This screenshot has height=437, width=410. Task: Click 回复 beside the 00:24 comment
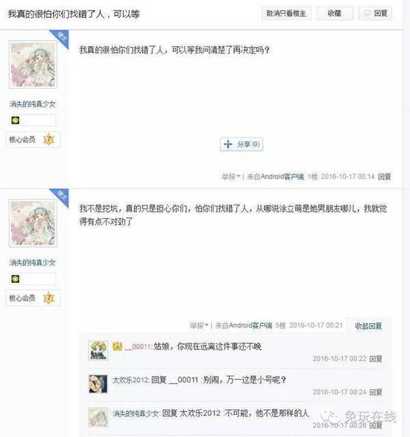tap(376, 392)
